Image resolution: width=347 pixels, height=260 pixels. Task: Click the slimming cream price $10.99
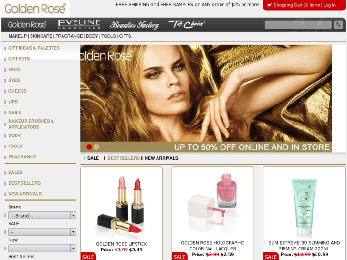(x=320, y=254)
